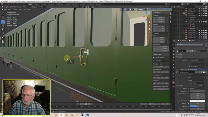Click the XYZ button under Align Loc + Rot
Image resolution: width=208 pixels, height=117 pixels.
point(161,67)
